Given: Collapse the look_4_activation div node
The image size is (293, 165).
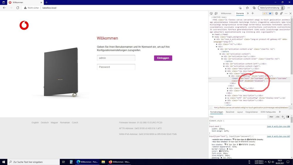Looking at the screenshot, I should pyautogui.click(x=215, y=39).
